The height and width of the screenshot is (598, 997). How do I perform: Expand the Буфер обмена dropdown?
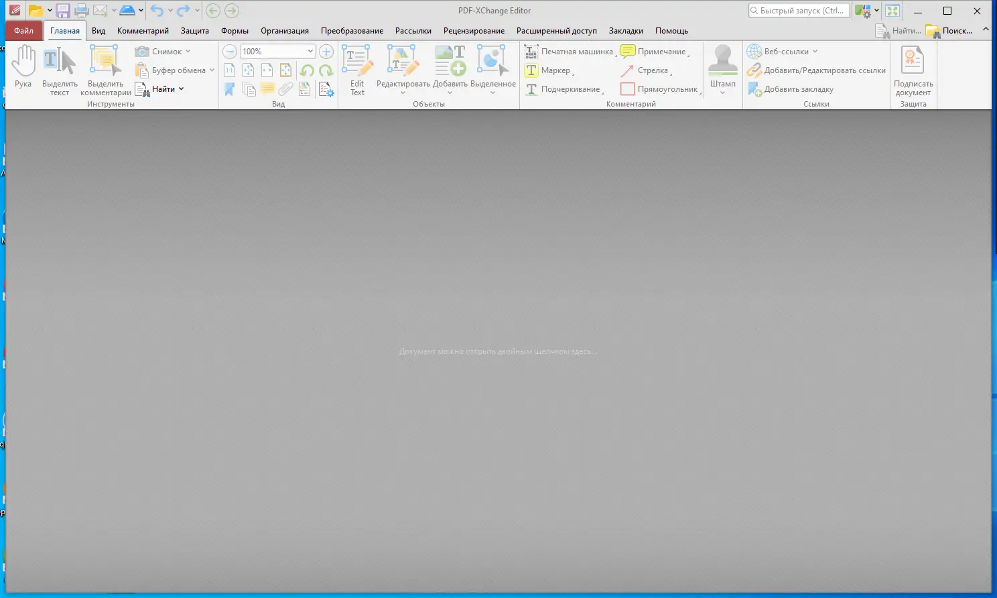pos(212,70)
